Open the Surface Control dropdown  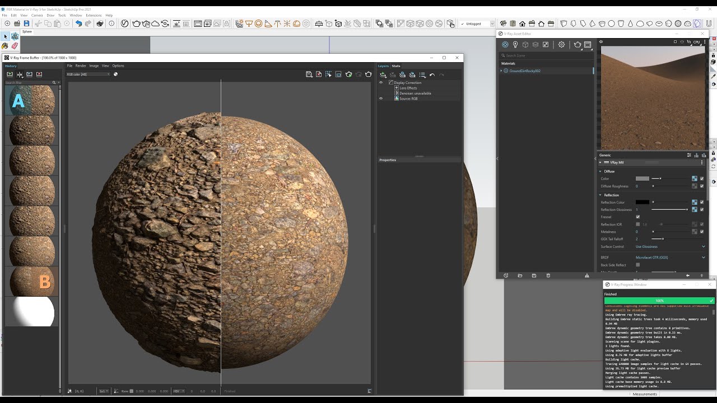(670, 247)
